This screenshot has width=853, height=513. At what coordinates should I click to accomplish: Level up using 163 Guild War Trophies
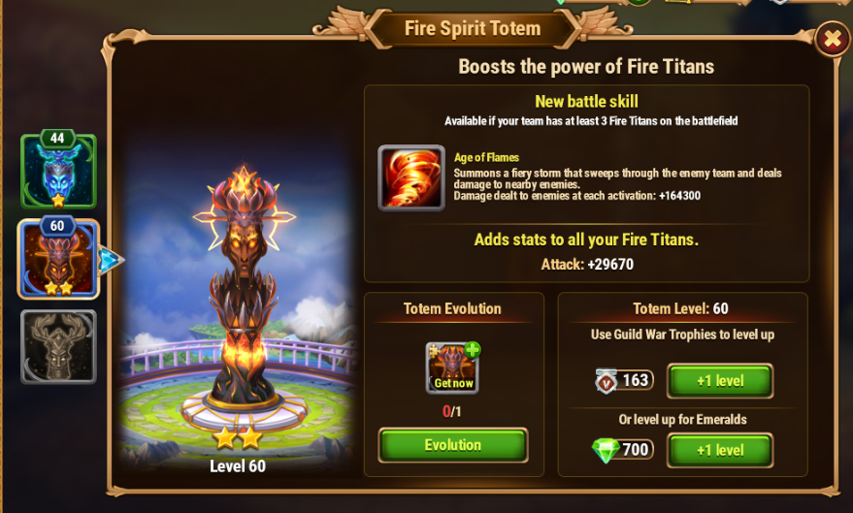[720, 381]
